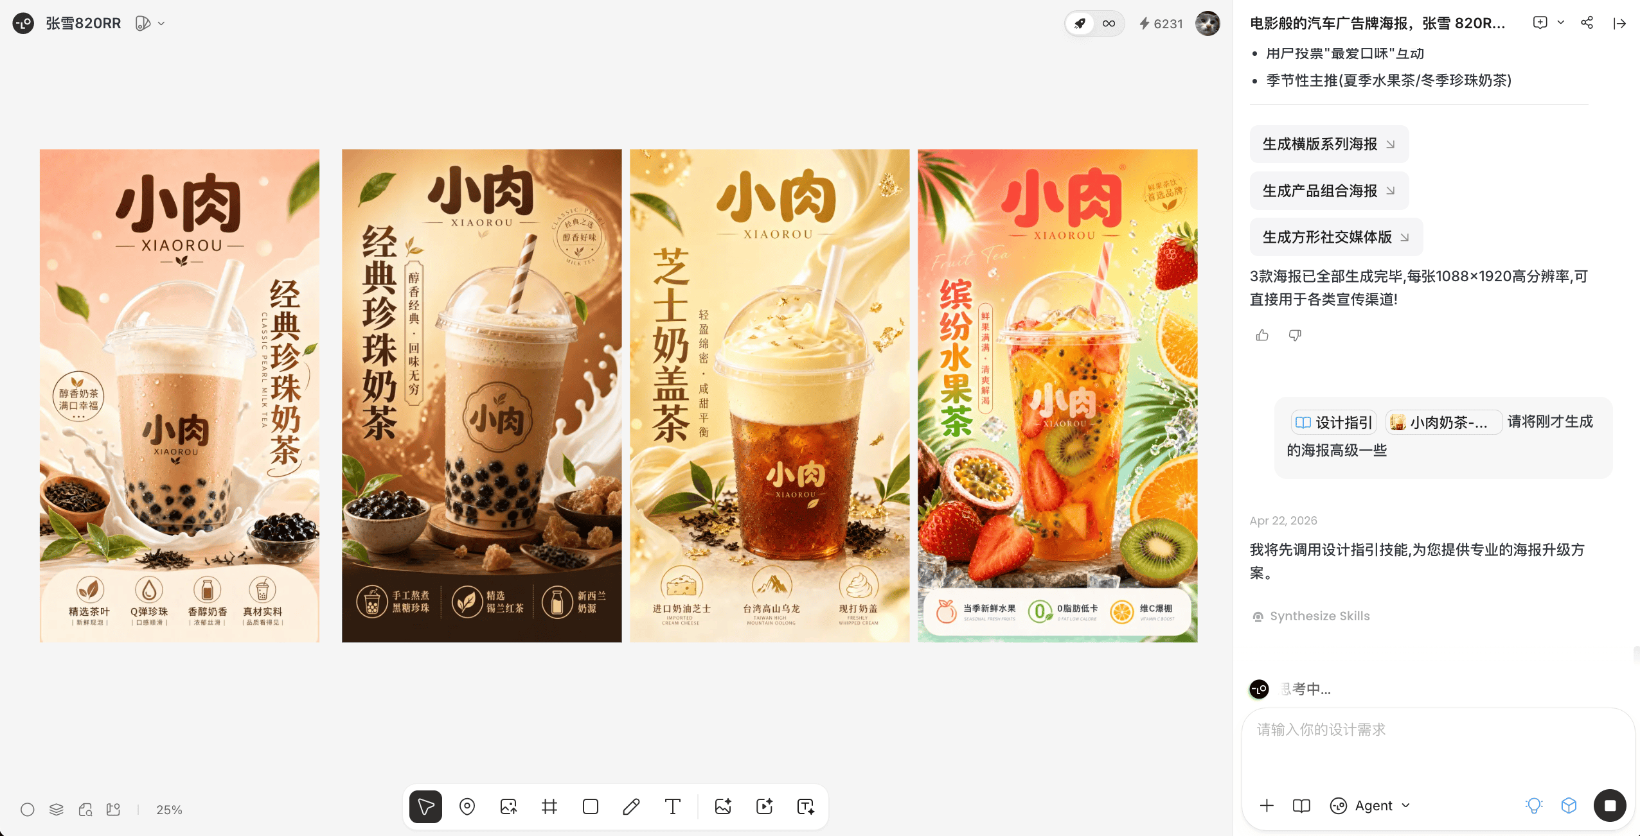Click the new chat plus icon in chat header
Image resolution: width=1640 pixels, height=836 pixels.
pos(1540,22)
